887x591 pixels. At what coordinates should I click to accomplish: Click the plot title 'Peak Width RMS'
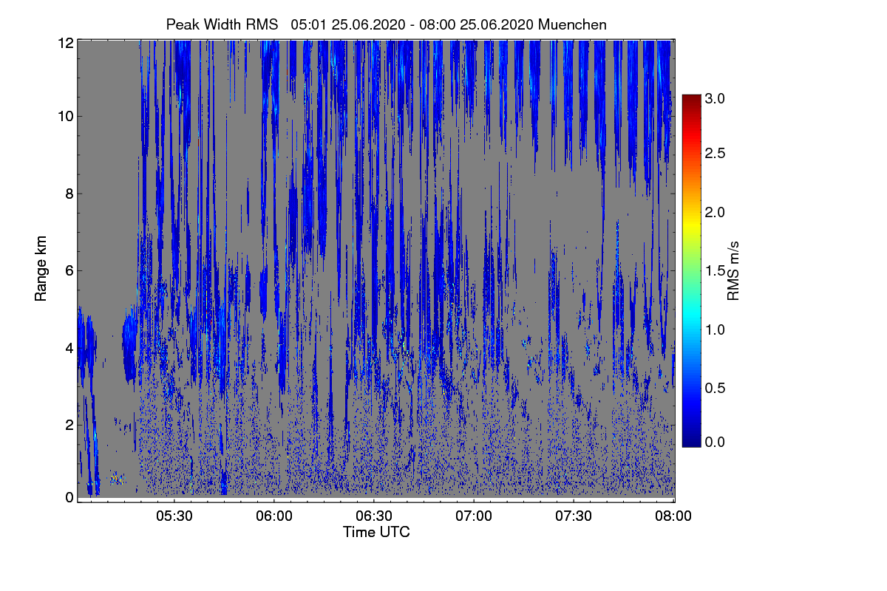pyautogui.click(x=224, y=24)
